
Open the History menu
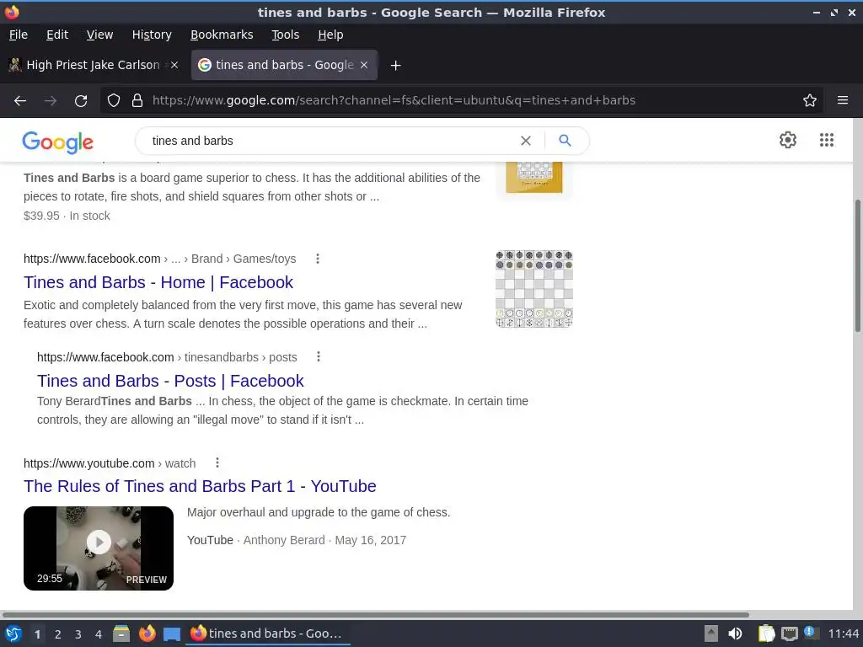pos(152,35)
